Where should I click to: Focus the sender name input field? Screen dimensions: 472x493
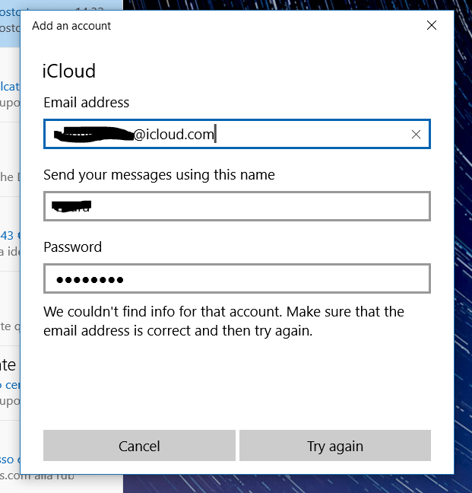(x=237, y=206)
